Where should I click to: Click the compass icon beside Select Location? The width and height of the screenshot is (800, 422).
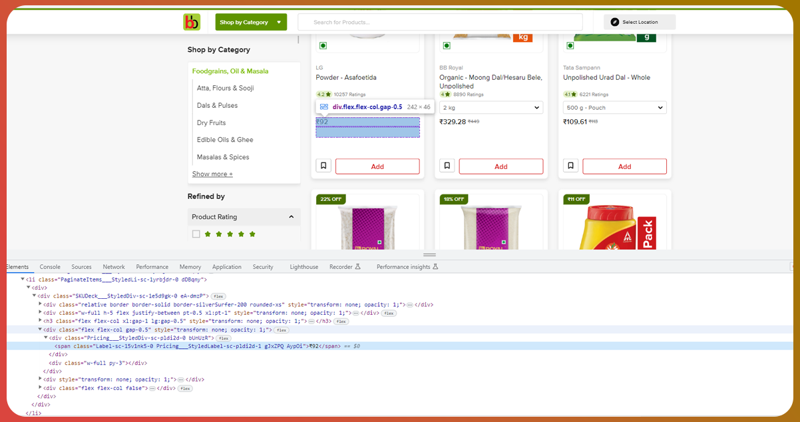(x=614, y=22)
